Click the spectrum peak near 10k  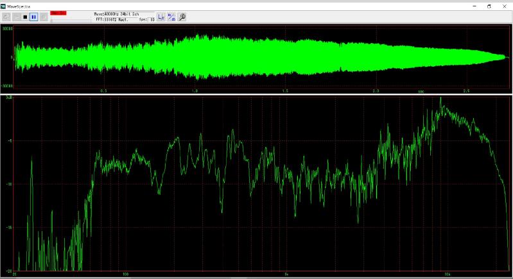440,98
